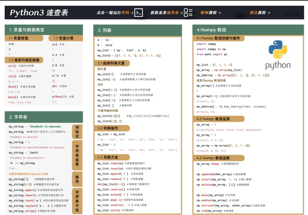Click the 字符串运算 side tag
Viewport: 308px width, 215px height.
pyautogui.click(x=77, y=155)
